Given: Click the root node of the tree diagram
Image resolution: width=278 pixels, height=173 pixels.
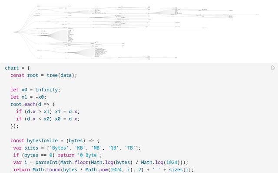Looking at the screenshot, I should (x=14, y=32).
